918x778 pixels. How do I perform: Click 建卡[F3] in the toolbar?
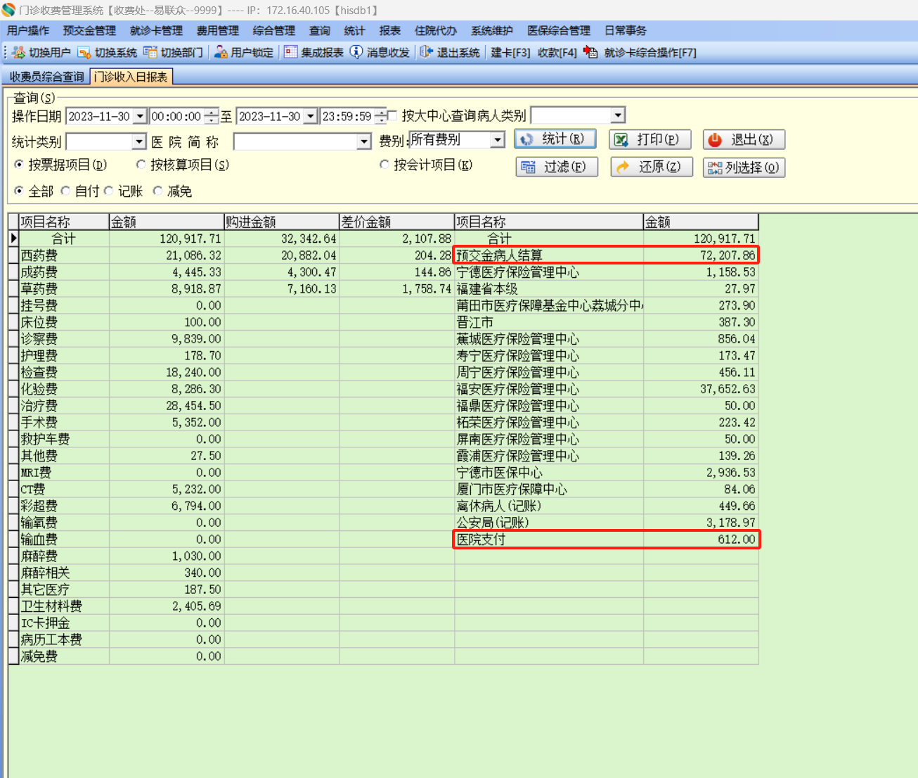coord(510,53)
